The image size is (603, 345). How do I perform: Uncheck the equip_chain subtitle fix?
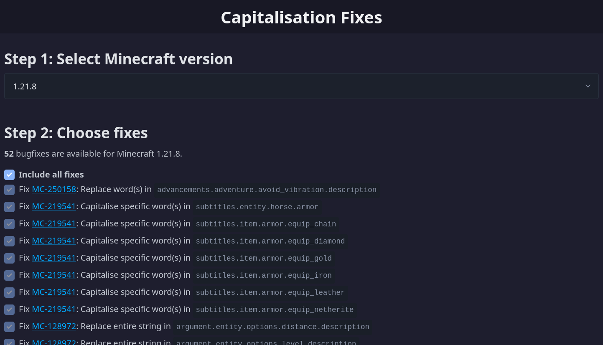coord(9,224)
